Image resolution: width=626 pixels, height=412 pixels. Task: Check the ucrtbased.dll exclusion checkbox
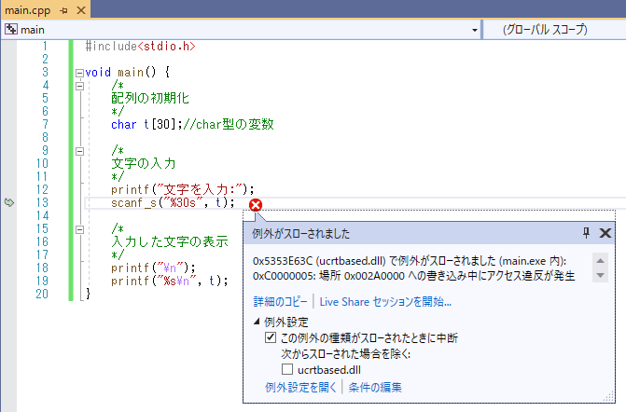click(x=287, y=369)
